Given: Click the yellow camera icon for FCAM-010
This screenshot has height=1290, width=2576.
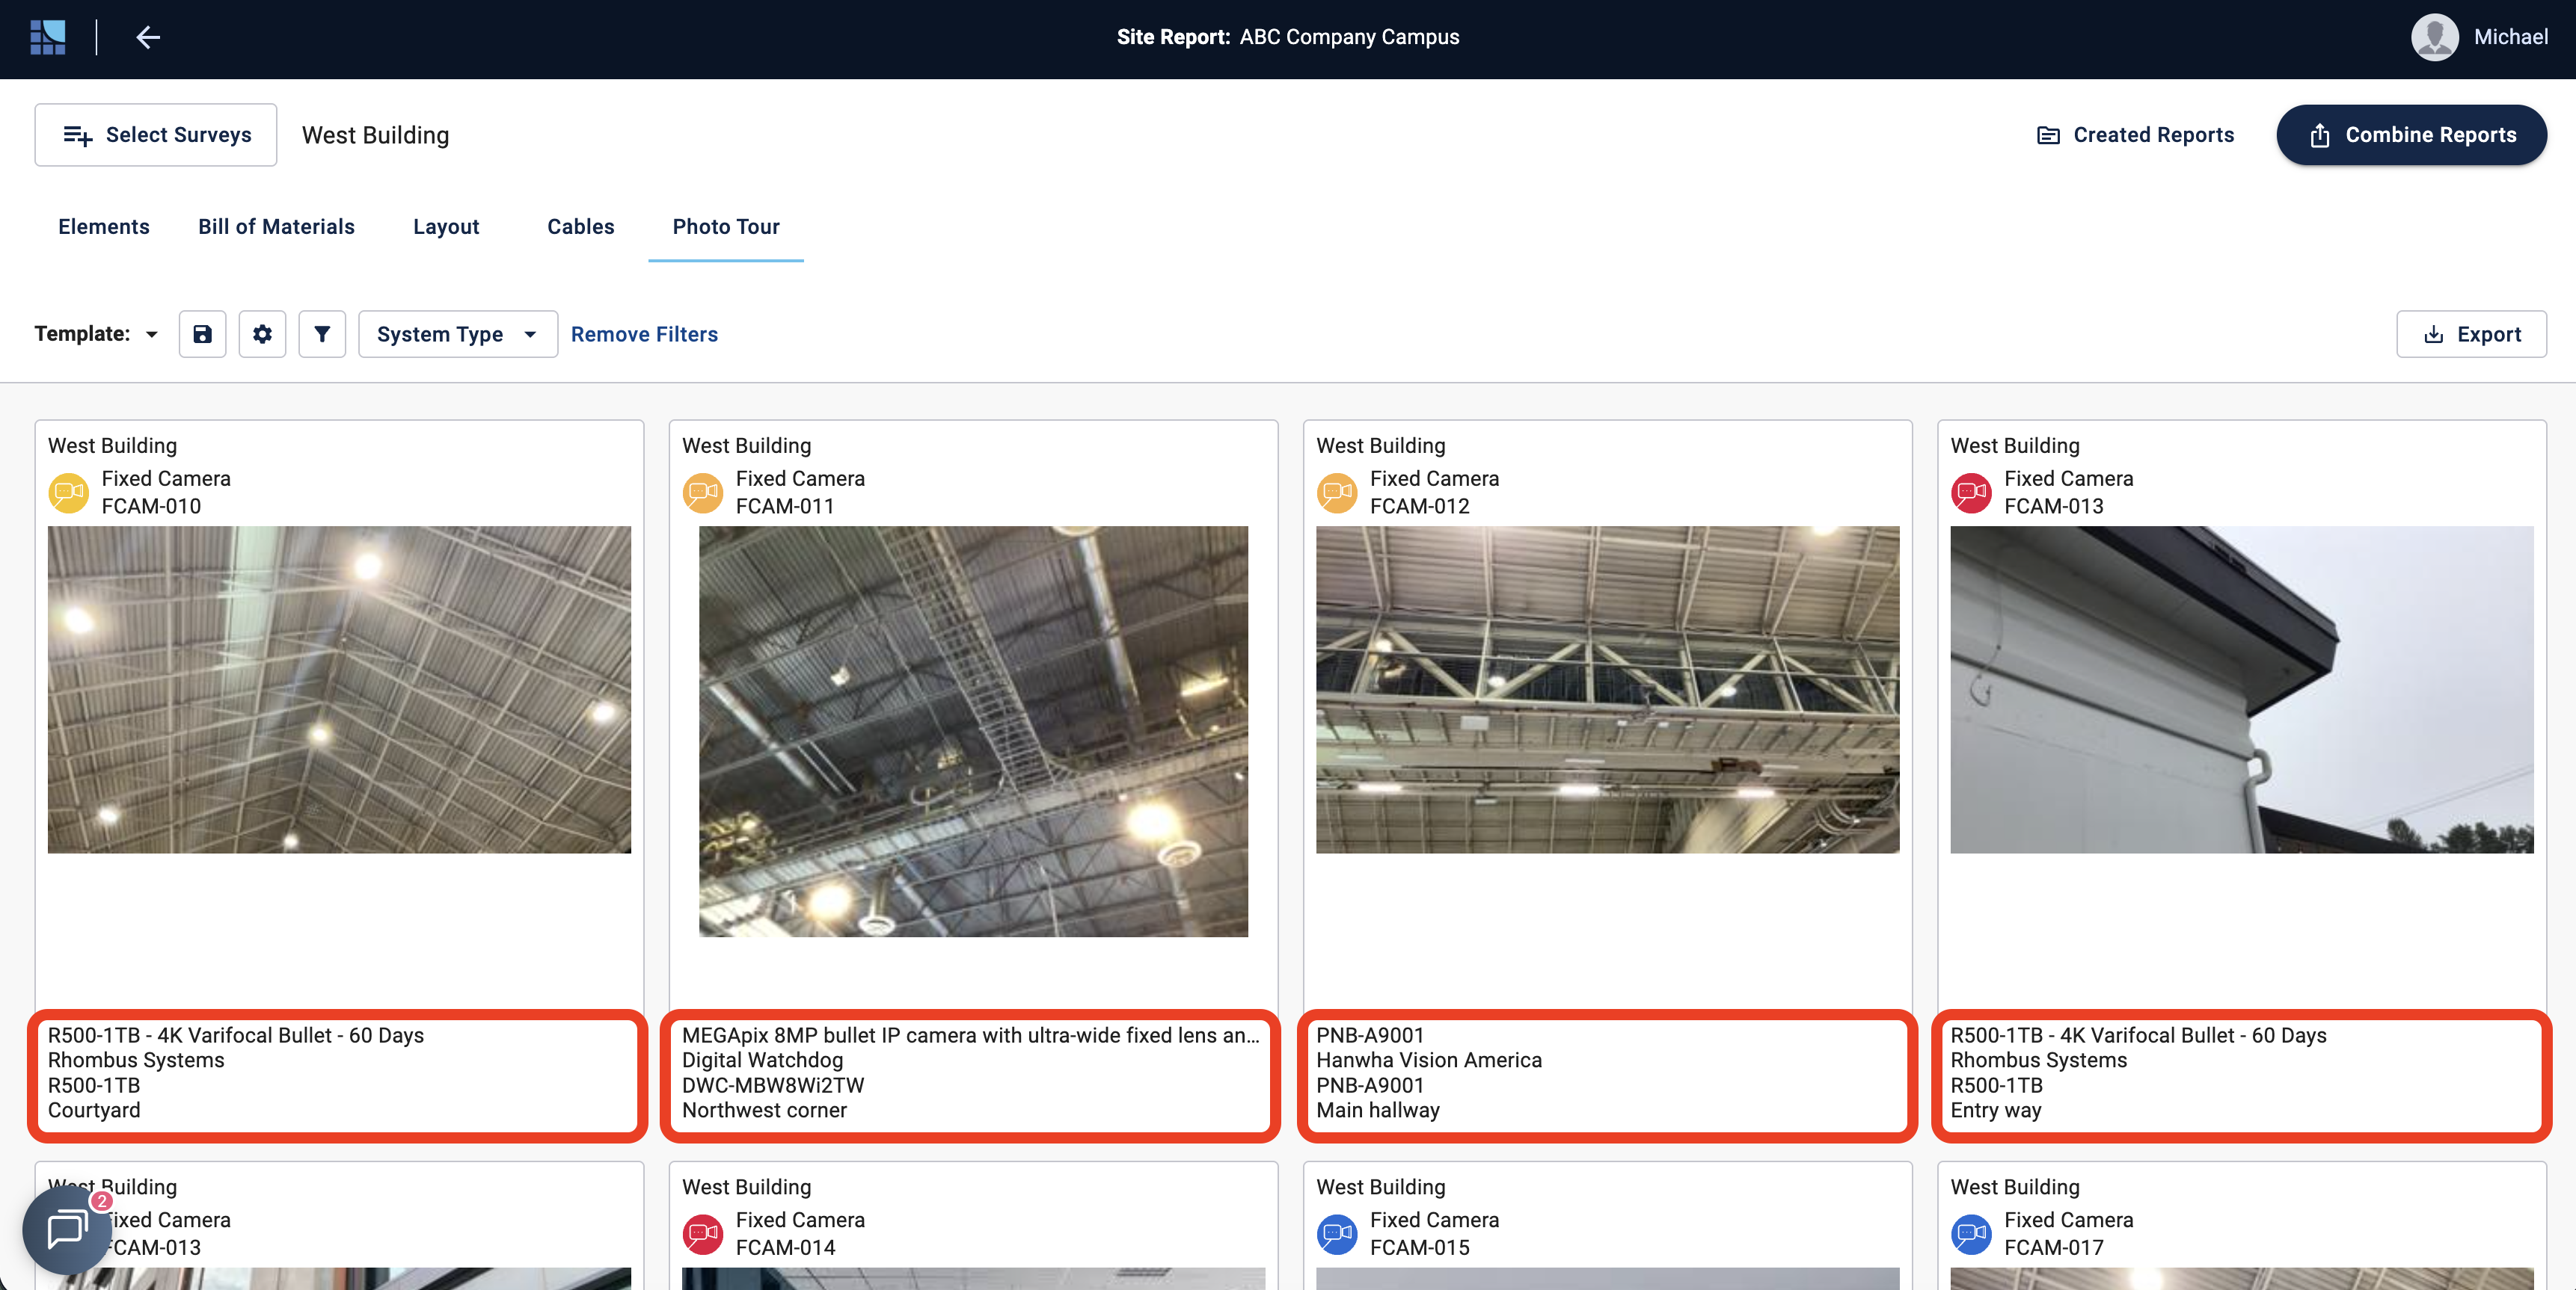Looking at the screenshot, I should click(x=69, y=492).
